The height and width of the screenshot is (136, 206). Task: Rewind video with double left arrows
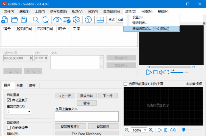pyautogui.click(x=149, y=67)
